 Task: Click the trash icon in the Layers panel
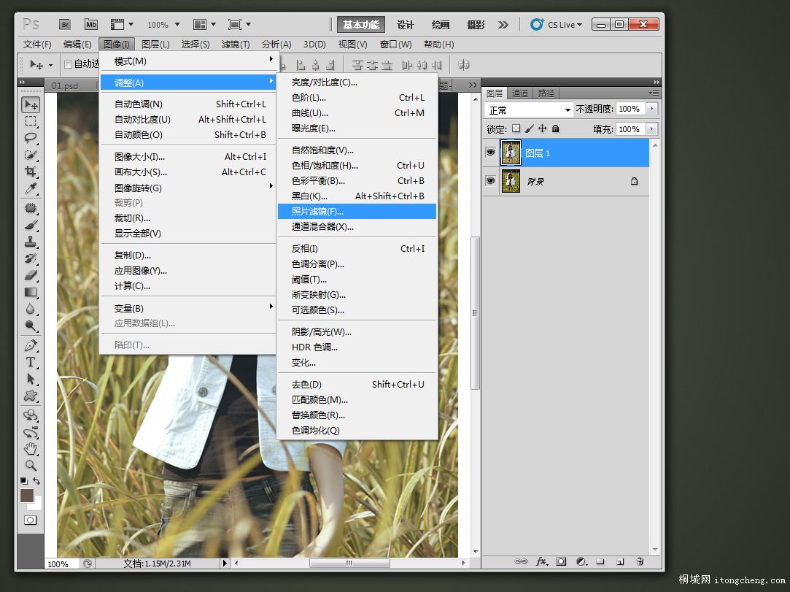pos(640,561)
